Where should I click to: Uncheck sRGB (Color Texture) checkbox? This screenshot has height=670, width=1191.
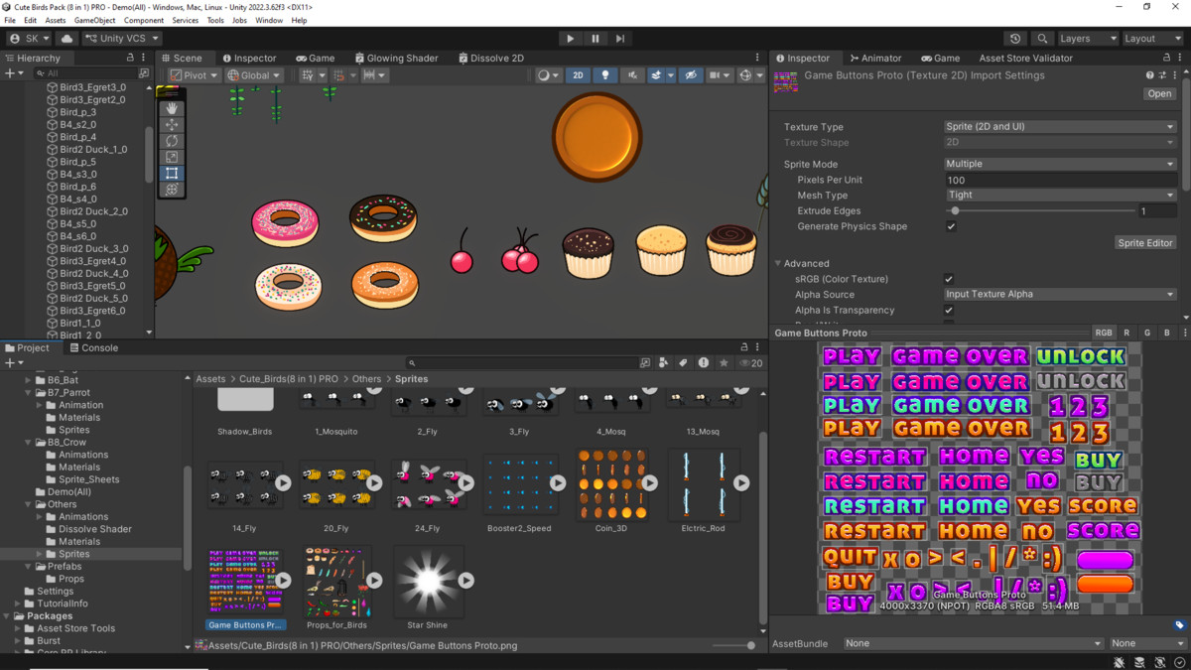[x=949, y=279]
